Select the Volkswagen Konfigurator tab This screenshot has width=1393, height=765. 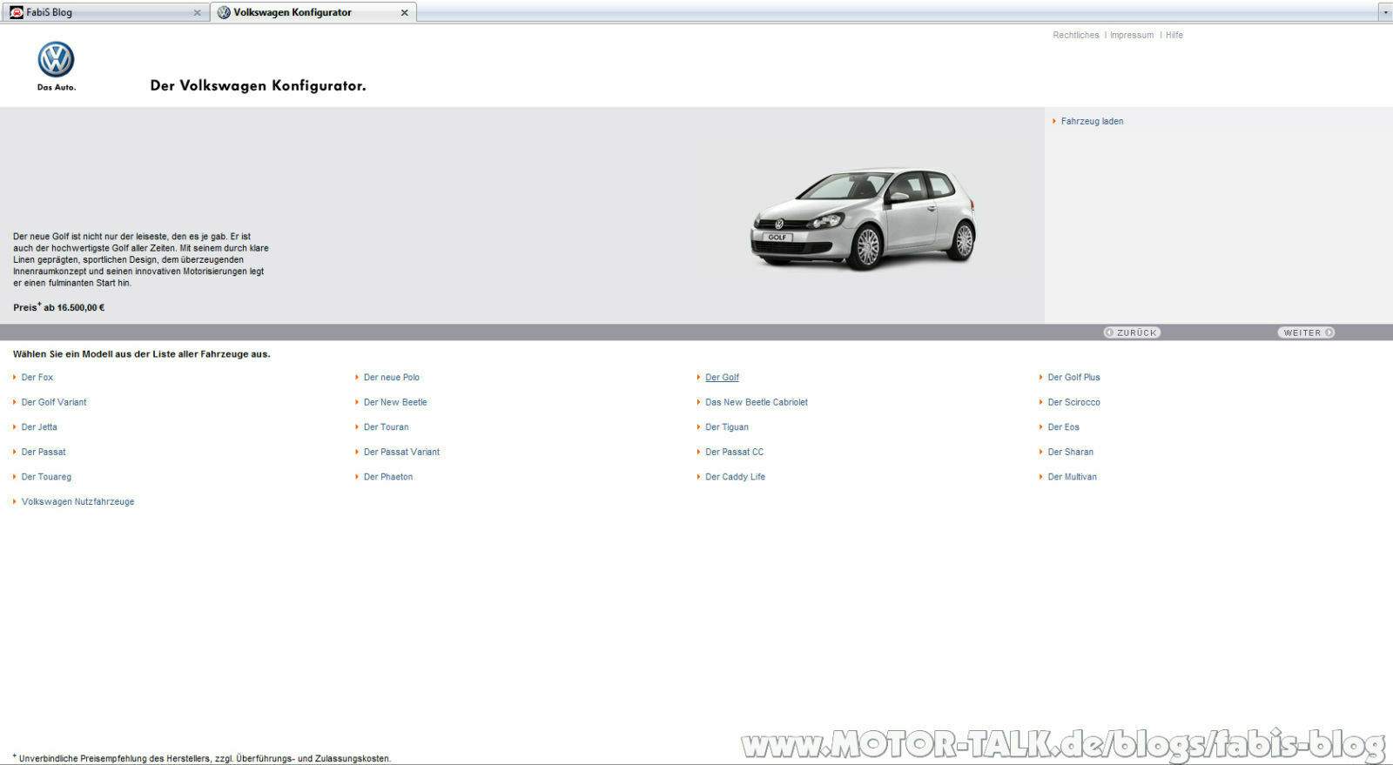coord(313,12)
